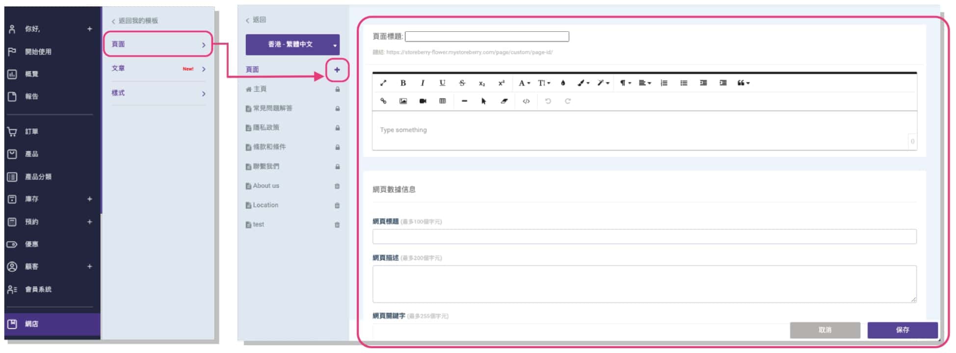956x353 pixels.
Task: Open the quote dropdown
Action: click(744, 83)
